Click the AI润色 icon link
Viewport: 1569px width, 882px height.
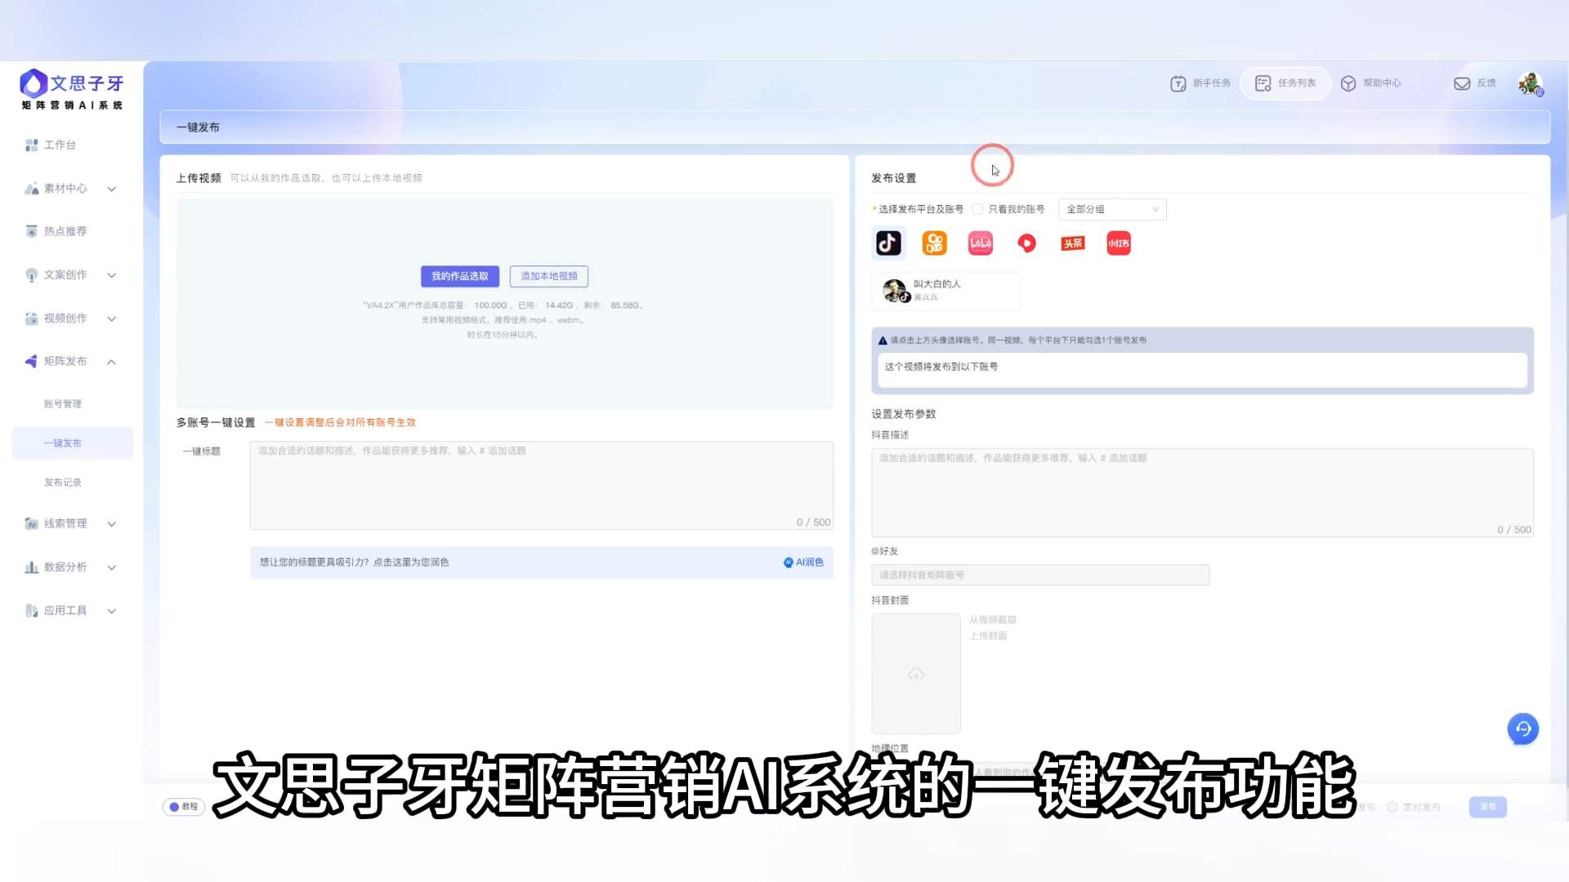pyautogui.click(x=803, y=563)
